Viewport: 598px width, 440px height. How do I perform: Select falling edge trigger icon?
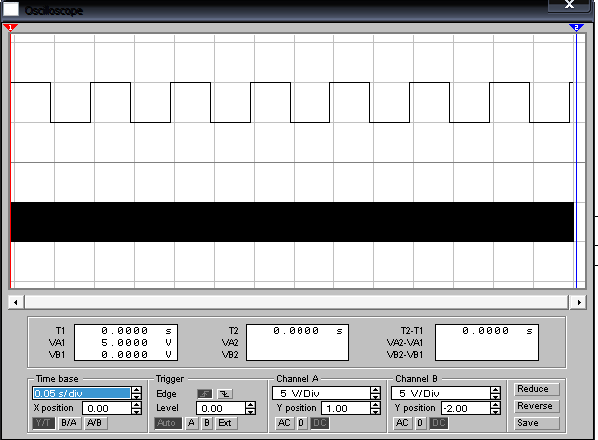click(x=225, y=393)
